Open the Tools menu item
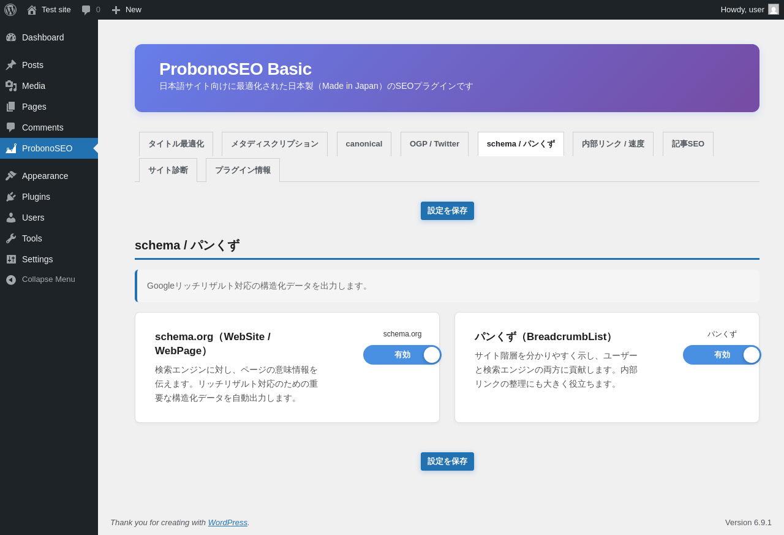The image size is (784, 535). click(x=49, y=238)
